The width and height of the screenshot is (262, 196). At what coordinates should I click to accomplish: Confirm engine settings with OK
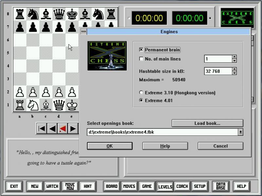coord(110,146)
